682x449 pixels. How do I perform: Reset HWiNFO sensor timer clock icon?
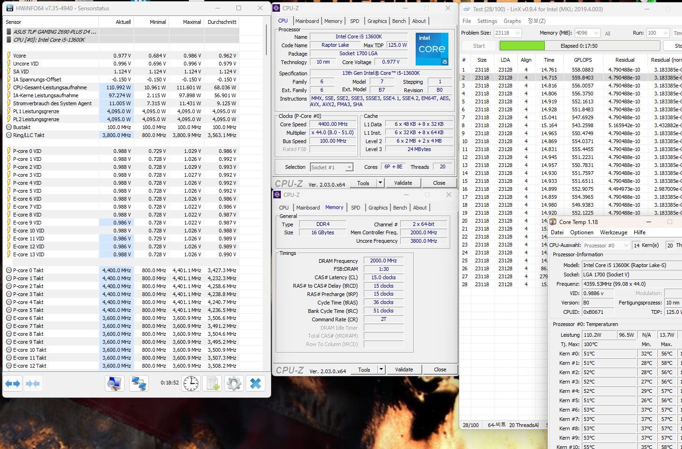(191, 384)
